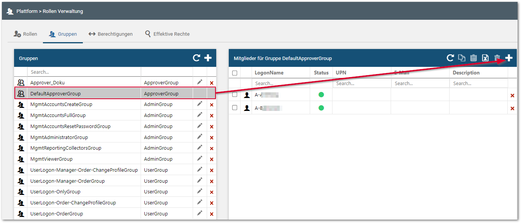Open the Effektive Rechte tab

pos(167,34)
